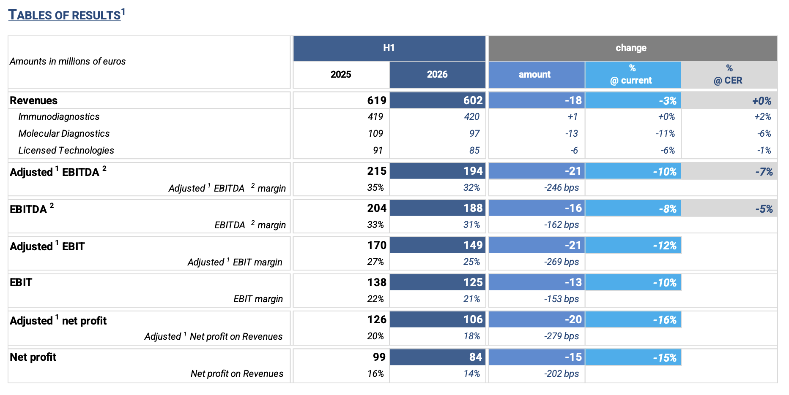Click the 91 value for Licensed Technologies
789x395 pixels.
point(378,151)
